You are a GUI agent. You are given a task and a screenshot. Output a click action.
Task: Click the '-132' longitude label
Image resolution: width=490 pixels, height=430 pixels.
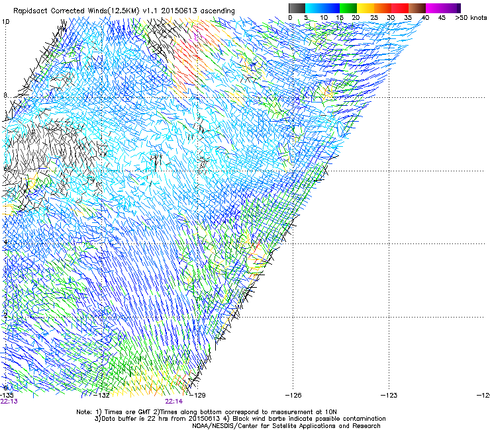tap(102, 396)
